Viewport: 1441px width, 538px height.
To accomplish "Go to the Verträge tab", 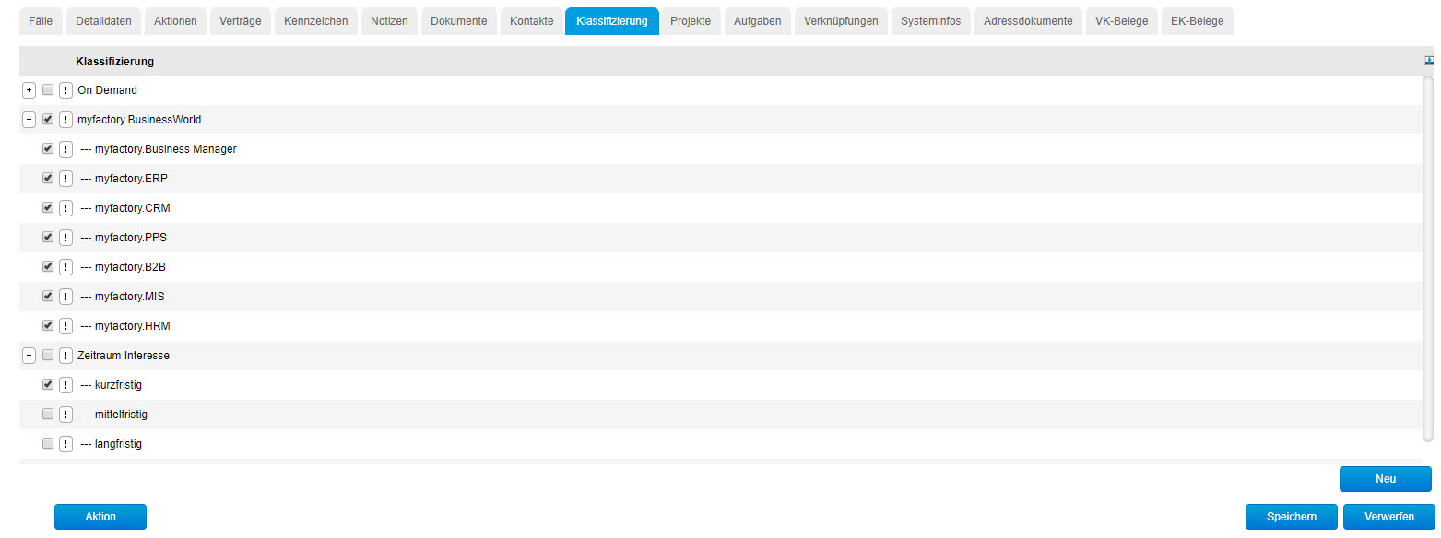I will point(241,21).
